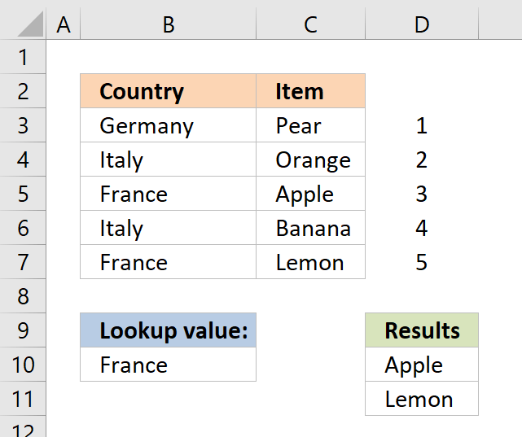Select row 2 header

(x=22, y=91)
